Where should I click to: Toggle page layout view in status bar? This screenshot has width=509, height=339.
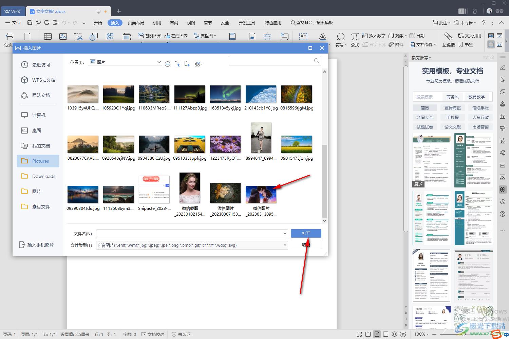tap(377, 334)
